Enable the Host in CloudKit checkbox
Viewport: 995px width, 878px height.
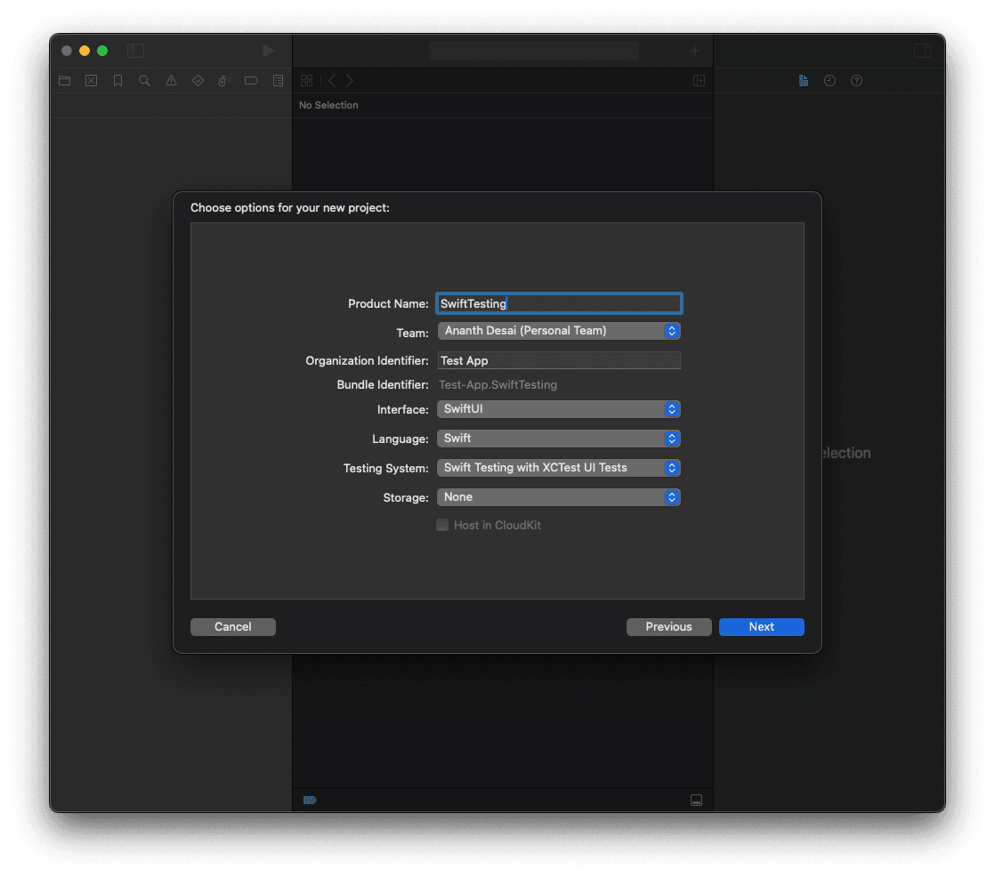(442, 525)
